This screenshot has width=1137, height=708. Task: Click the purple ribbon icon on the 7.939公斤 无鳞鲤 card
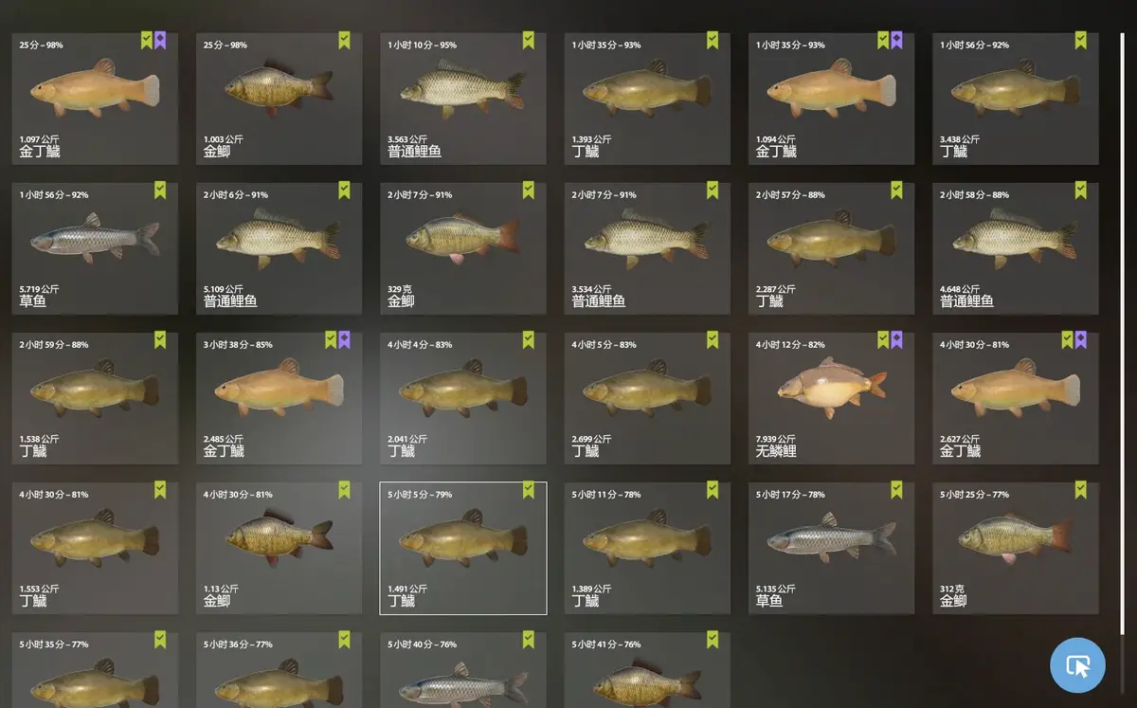coord(896,339)
